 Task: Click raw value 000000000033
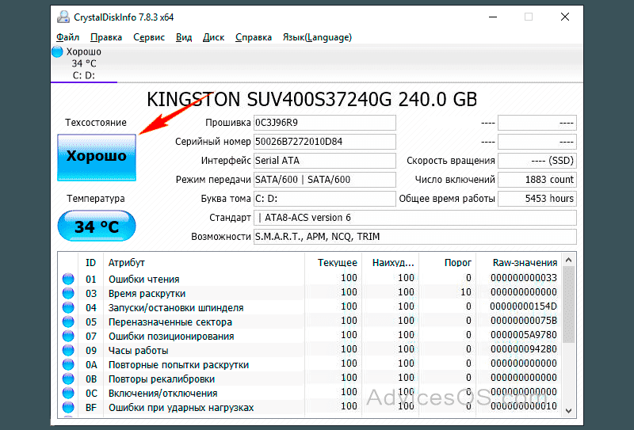[524, 278]
